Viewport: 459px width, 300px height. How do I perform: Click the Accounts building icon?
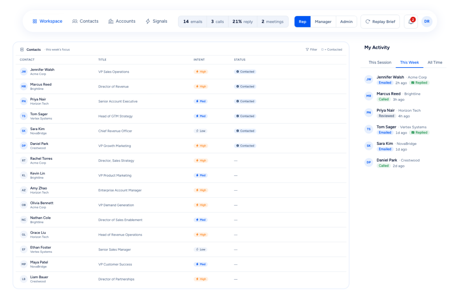click(x=111, y=21)
